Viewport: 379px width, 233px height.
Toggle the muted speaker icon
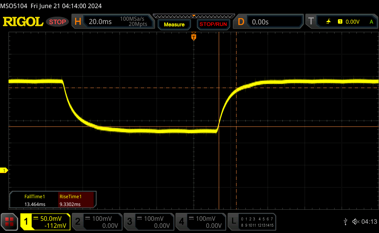pyautogui.click(x=356, y=222)
